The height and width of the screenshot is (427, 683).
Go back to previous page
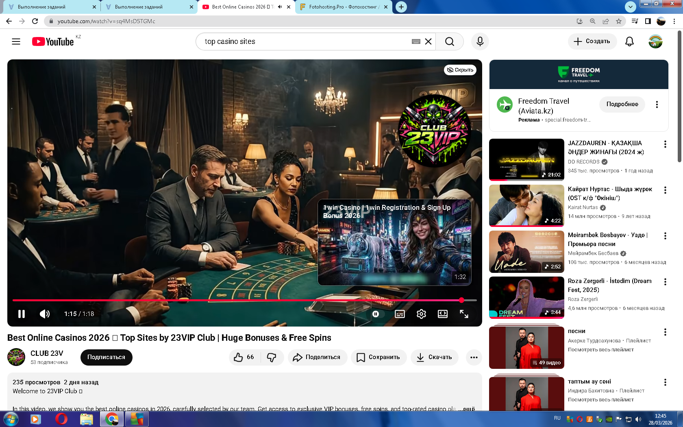click(x=9, y=21)
